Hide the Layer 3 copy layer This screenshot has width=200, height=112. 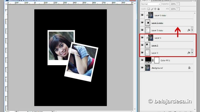pyautogui.click(x=142, y=30)
